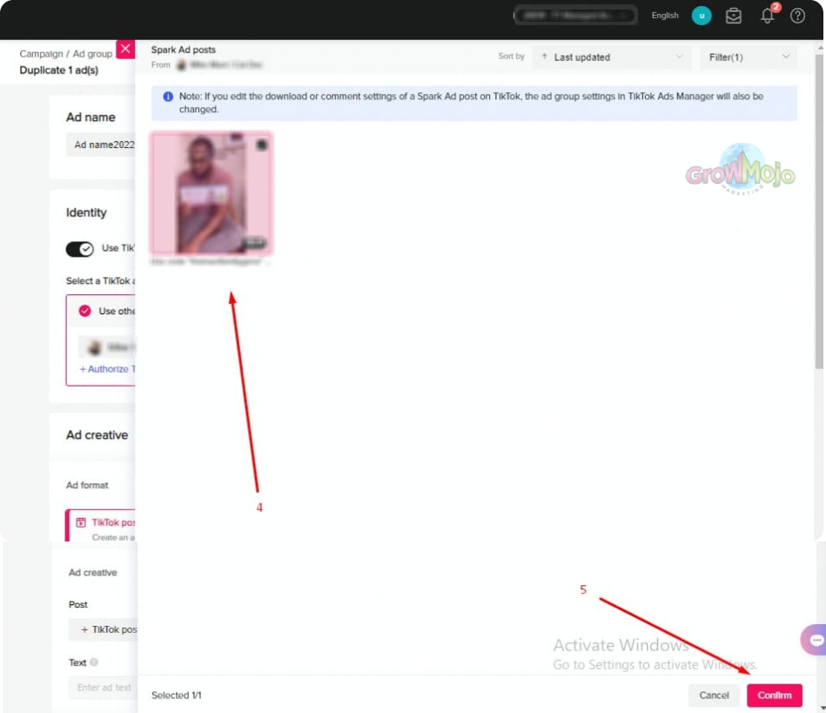The image size is (826, 713).
Task: Click the Campaign breadcrumb
Action: click(x=41, y=54)
